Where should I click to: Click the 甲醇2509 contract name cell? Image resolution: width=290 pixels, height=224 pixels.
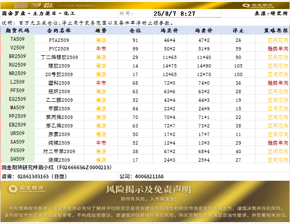[59, 108]
